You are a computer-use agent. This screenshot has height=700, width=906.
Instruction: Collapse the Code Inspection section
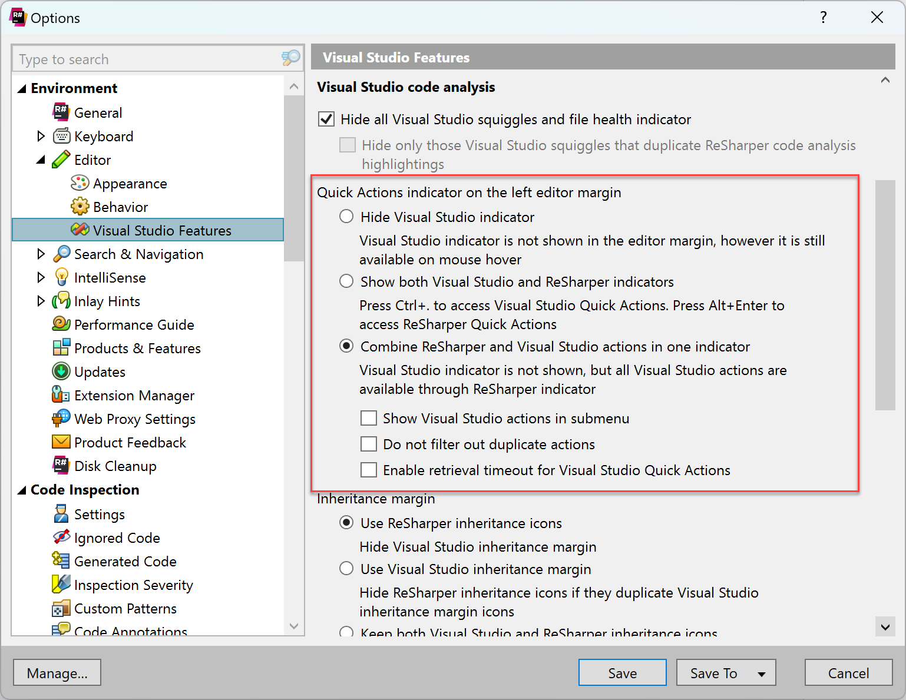[x=22, y=490]
